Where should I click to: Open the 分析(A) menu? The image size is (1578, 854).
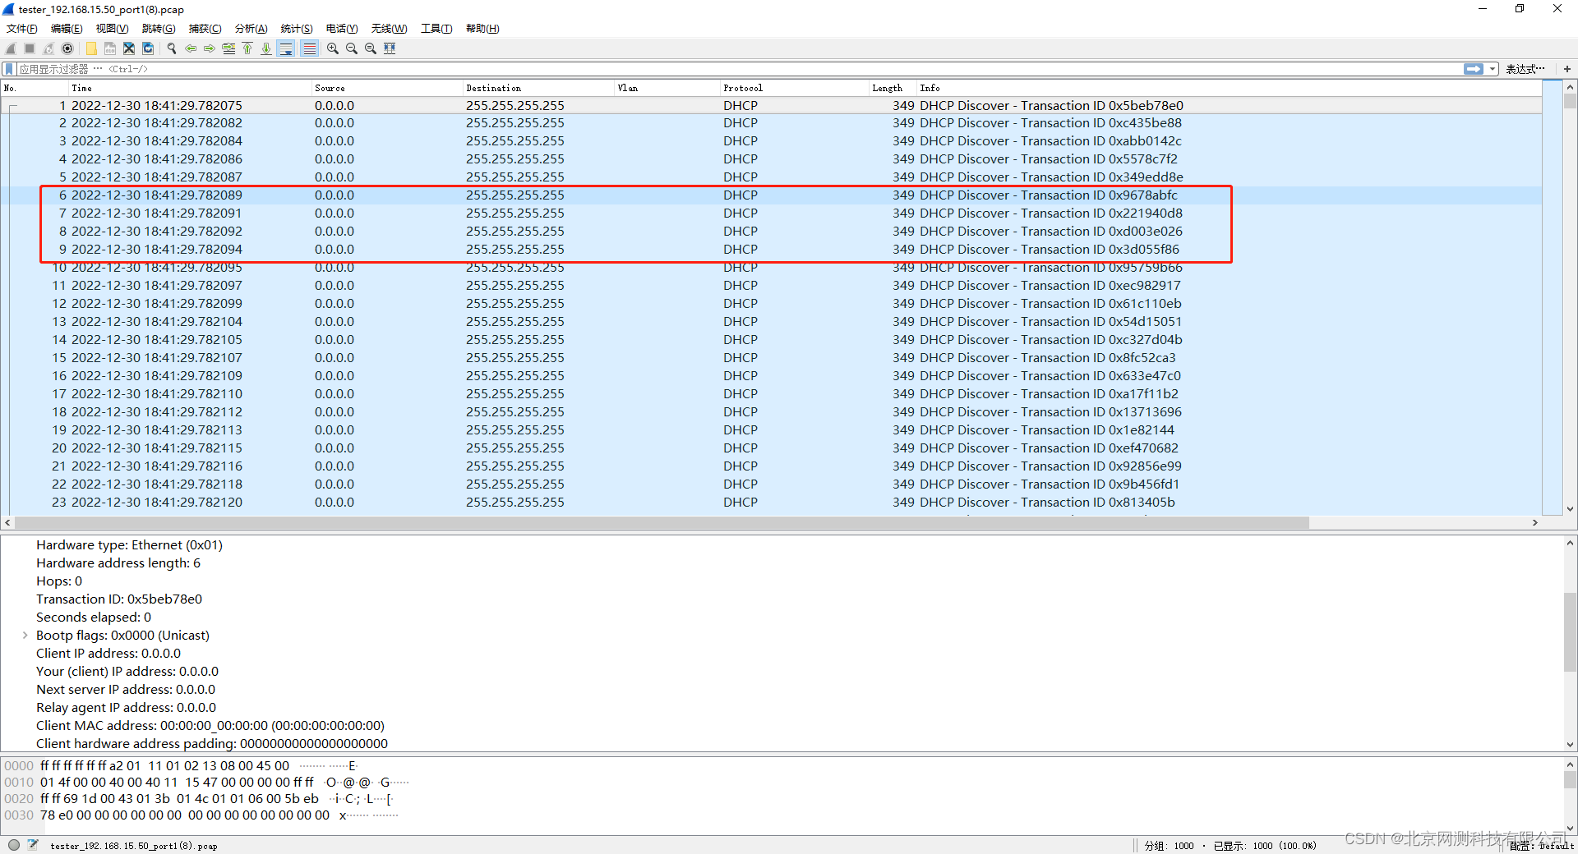coord(251,29)
